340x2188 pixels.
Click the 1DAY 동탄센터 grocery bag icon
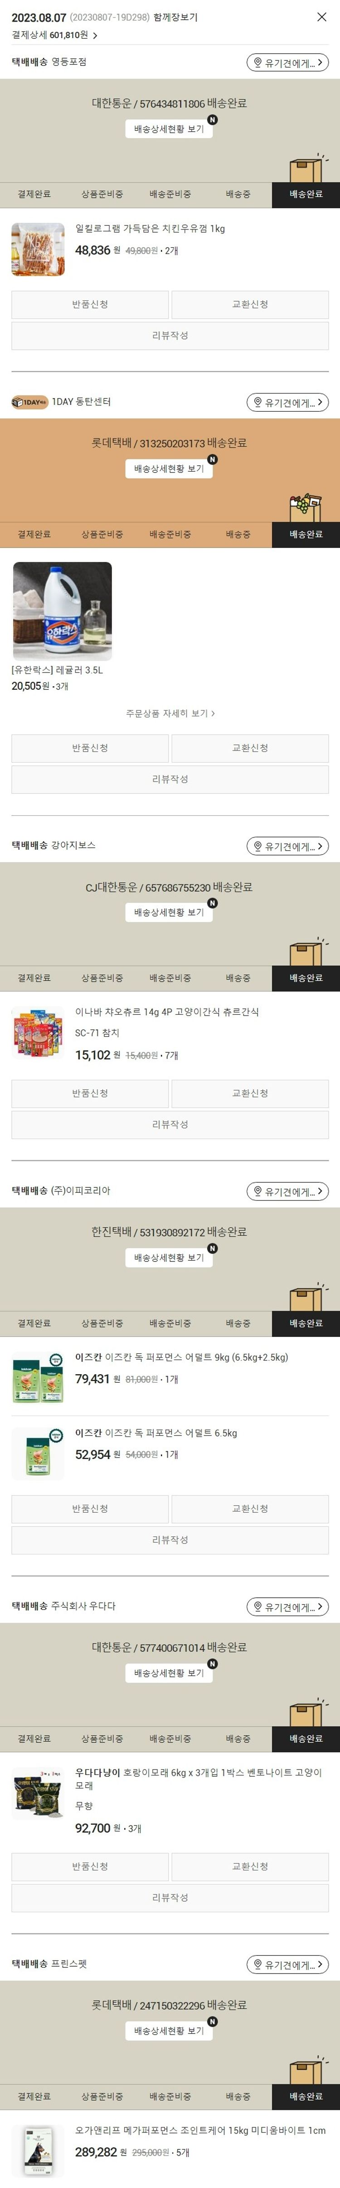[x=306, y=508]
